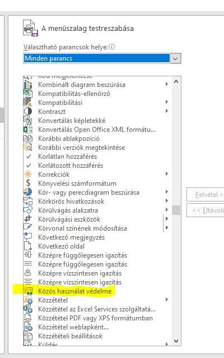Image resolution: width=224 pixels, height=358 pixels.
Task: Click the command list scroll down arrow
Action: point(176,341)
